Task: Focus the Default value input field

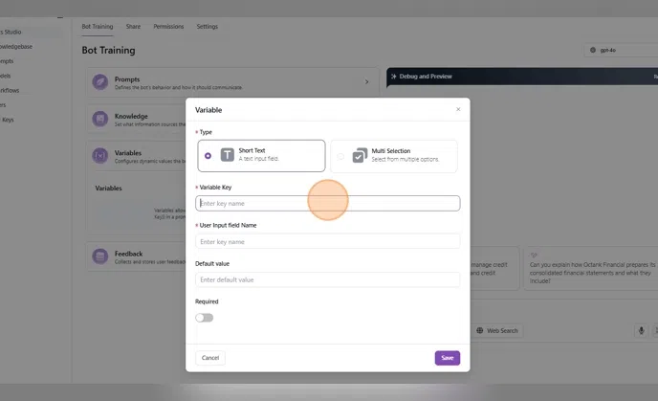Action: tap(327, 280)
